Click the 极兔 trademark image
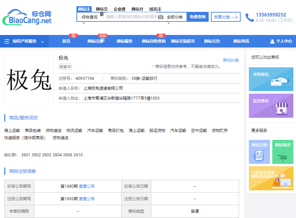The image size is (296, 218). (x=29, y=79)
